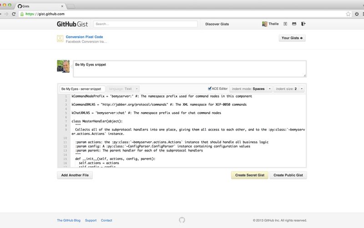Open the language Text dropdown
Viewport: 364px width, 228px height.
[x=123, y=89]
